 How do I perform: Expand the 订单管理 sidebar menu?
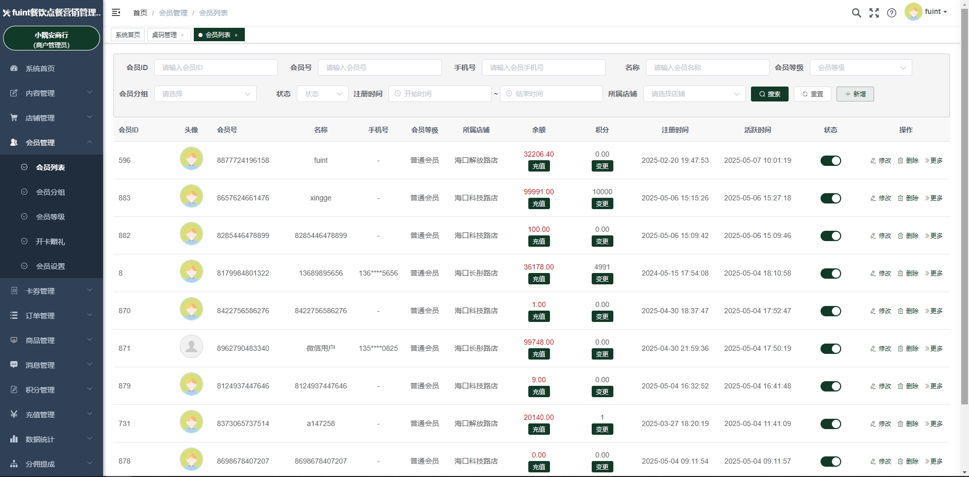click(x=52, y=316)
